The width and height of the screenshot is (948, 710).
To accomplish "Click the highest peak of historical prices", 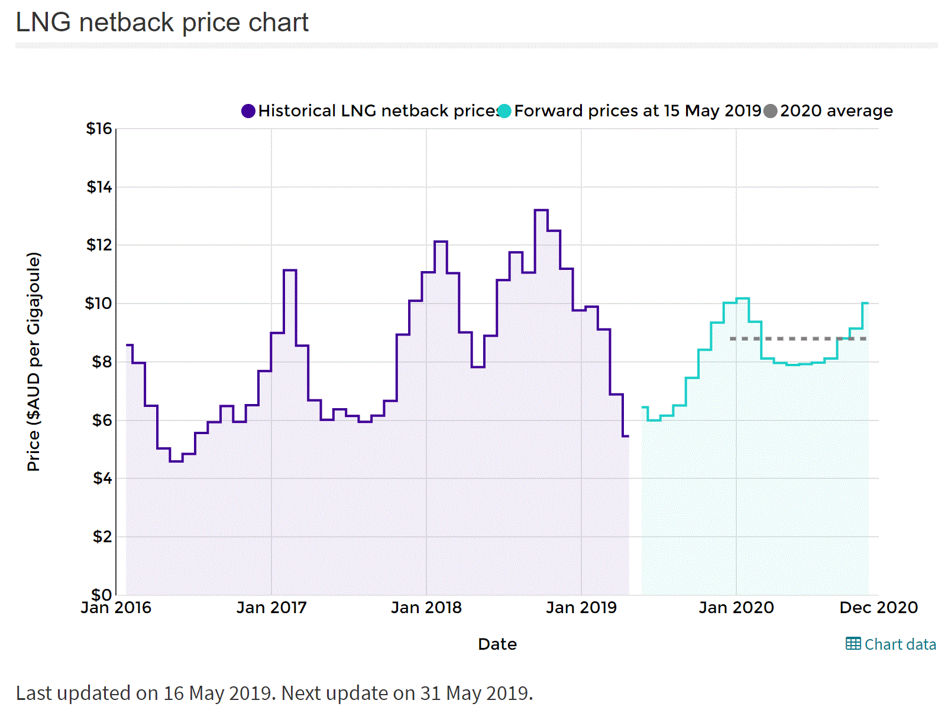I will point(541,210).
